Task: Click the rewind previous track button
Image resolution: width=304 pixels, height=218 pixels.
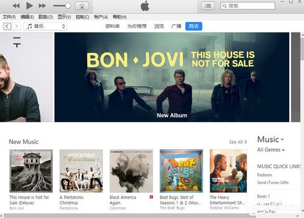Action: 16,6
